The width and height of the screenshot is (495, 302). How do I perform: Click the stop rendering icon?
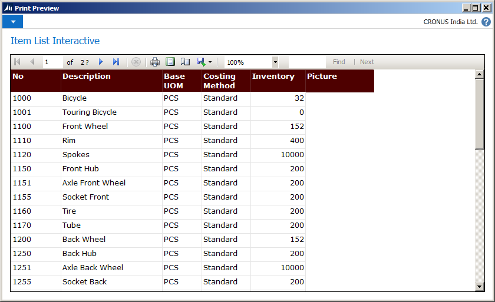coord(136,62)
